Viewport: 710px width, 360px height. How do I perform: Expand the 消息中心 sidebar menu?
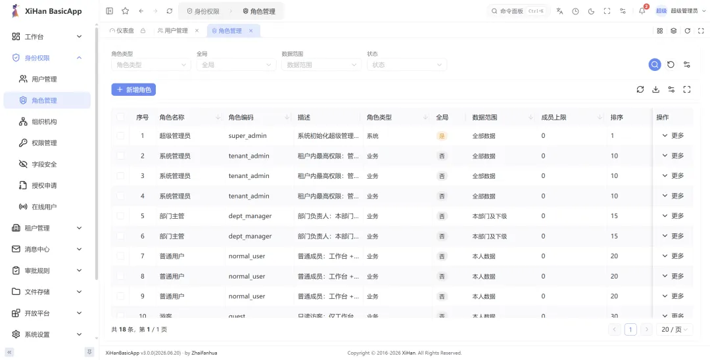point(47,249)
